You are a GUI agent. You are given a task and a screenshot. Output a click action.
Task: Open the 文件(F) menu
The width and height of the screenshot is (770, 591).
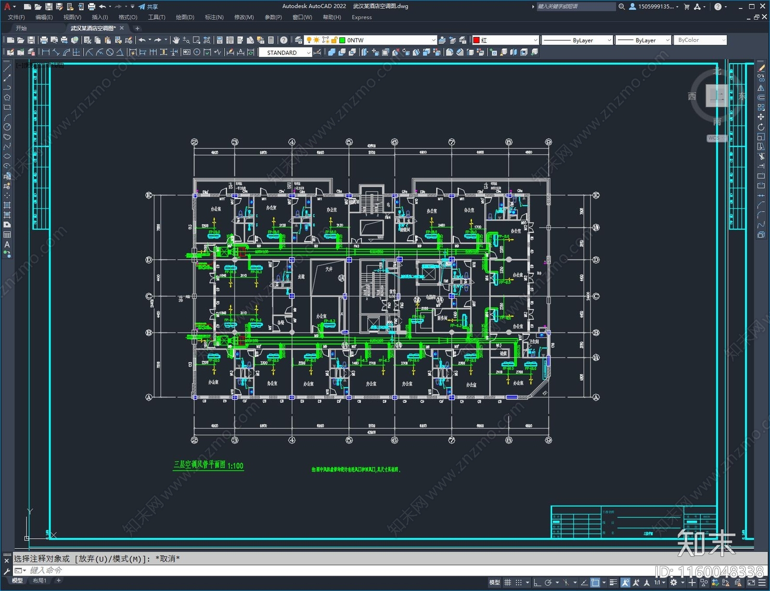point(16,17)
